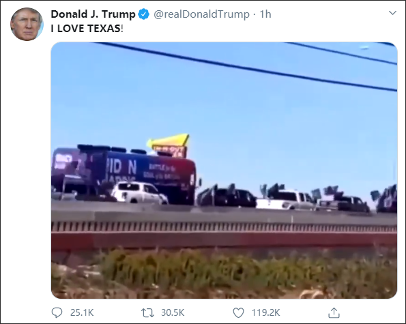
Task: Click the 119.2K likes count
Action: coord(266,312)
